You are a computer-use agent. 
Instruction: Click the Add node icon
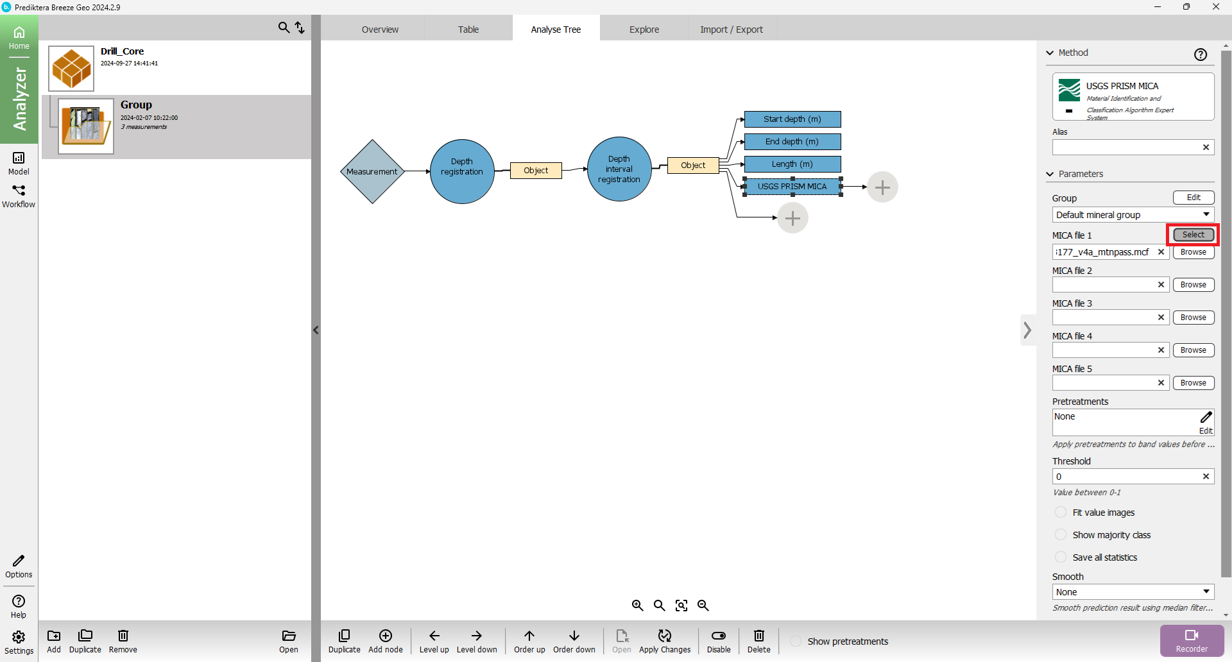[385, 636]
